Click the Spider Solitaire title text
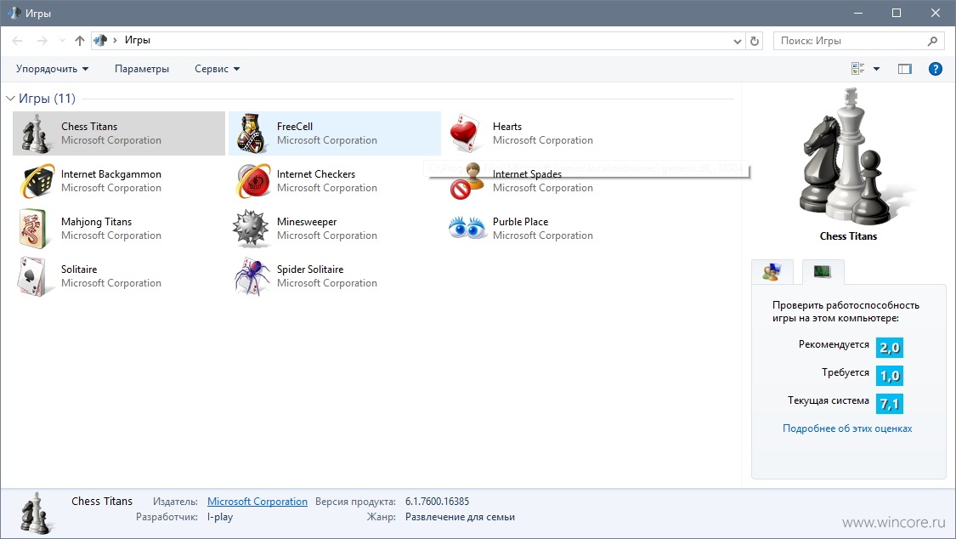 pyautogui.click(x=310, y=269)
